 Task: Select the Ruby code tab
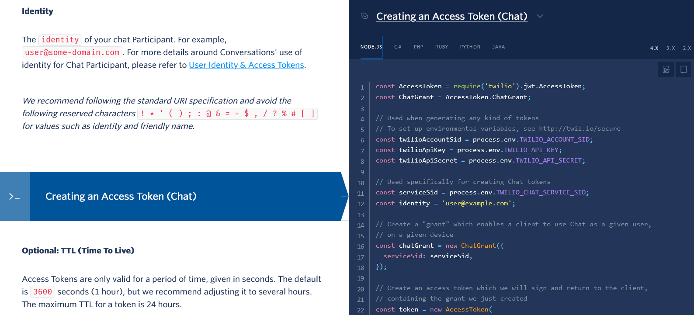pos(441,47)
